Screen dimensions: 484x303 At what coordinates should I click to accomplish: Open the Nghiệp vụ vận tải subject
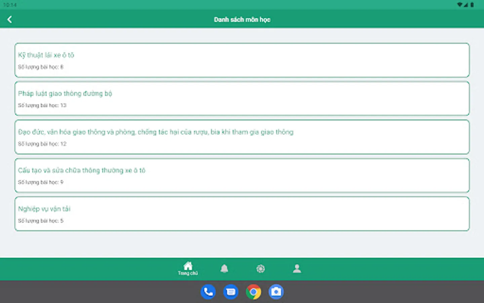point(242,213)
